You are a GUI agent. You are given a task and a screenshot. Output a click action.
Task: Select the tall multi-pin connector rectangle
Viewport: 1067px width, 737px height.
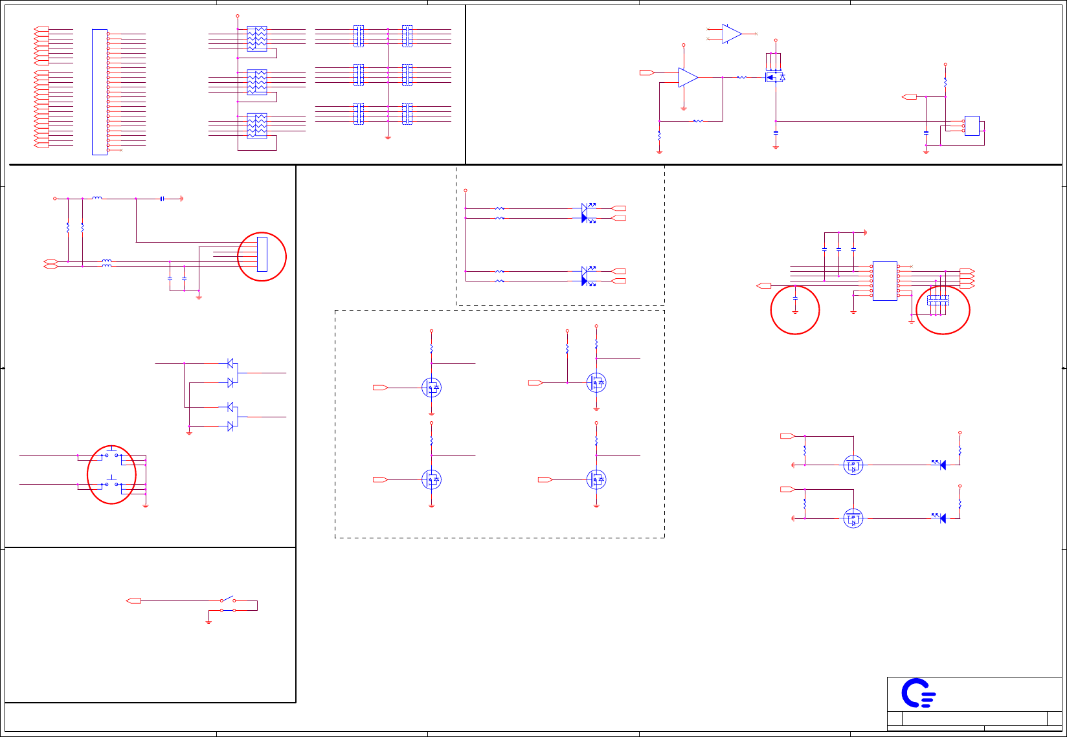pos(100,92)
